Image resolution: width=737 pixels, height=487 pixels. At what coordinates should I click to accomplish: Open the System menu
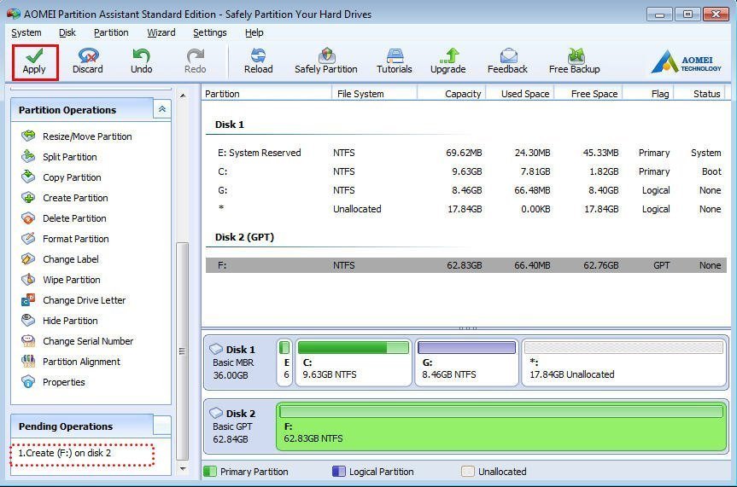[26, 32]
